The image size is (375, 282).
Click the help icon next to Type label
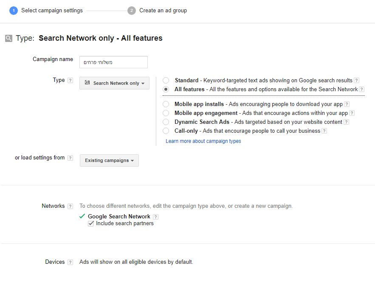point(70,80)
